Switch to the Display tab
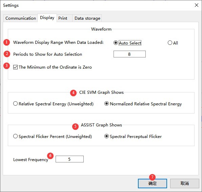 [x=47, y=18]
